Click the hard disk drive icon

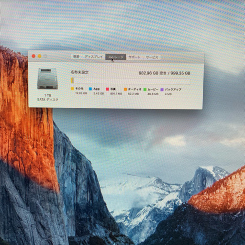coord(47,78)
